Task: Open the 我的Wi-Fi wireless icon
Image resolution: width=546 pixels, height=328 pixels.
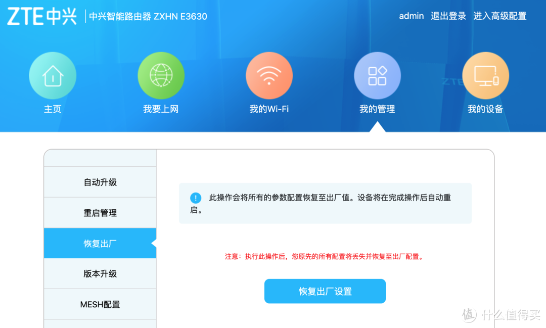Action: (269, 74)
